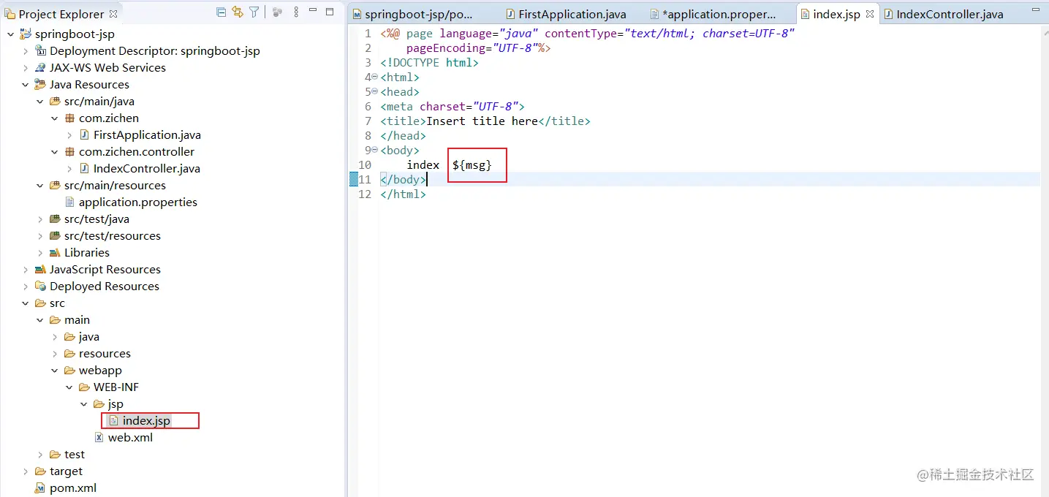Click the springboot-jsp project icon

(x=26, y=34)
